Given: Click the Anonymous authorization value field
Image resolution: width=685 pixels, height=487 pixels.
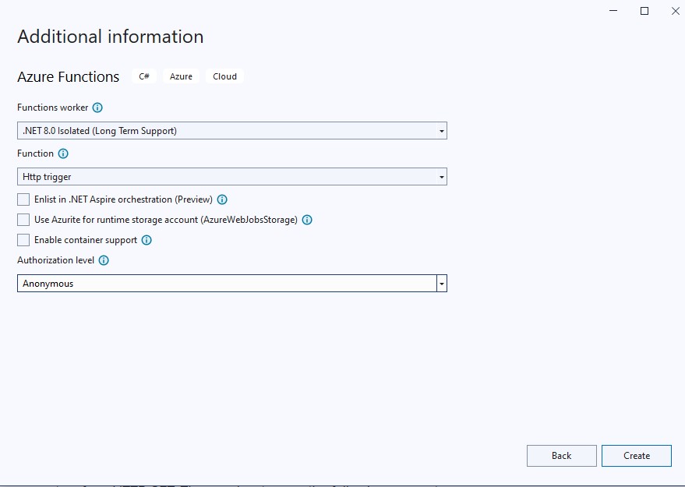Looking at the screenshot, I should (227, 284).
